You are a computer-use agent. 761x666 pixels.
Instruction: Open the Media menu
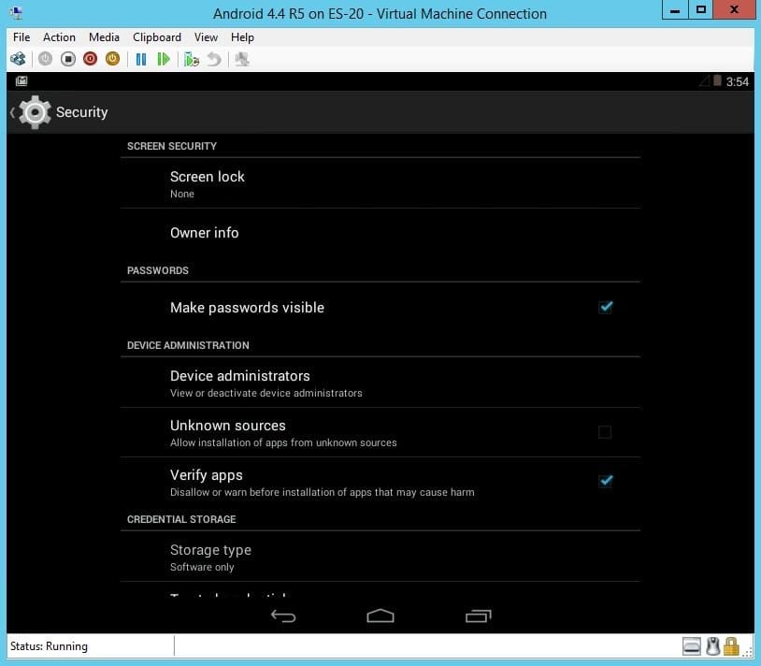click(x=104, y=37)
